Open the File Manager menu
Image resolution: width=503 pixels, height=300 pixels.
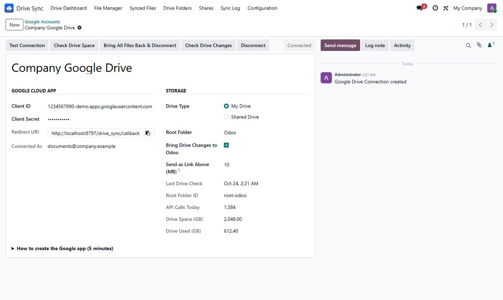108,8
